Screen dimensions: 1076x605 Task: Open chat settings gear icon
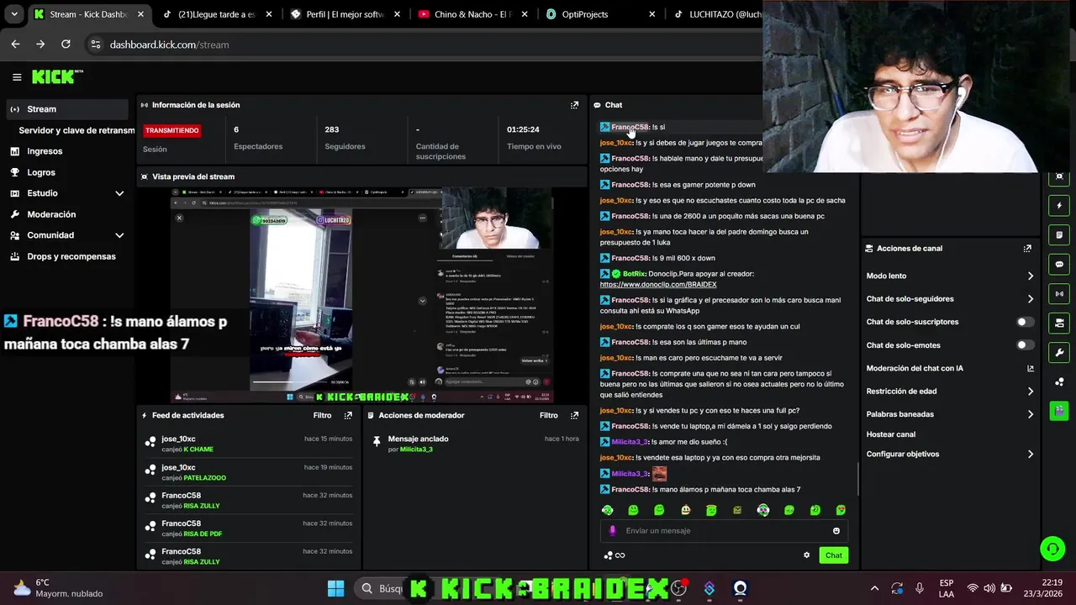(x=806, y=555)
